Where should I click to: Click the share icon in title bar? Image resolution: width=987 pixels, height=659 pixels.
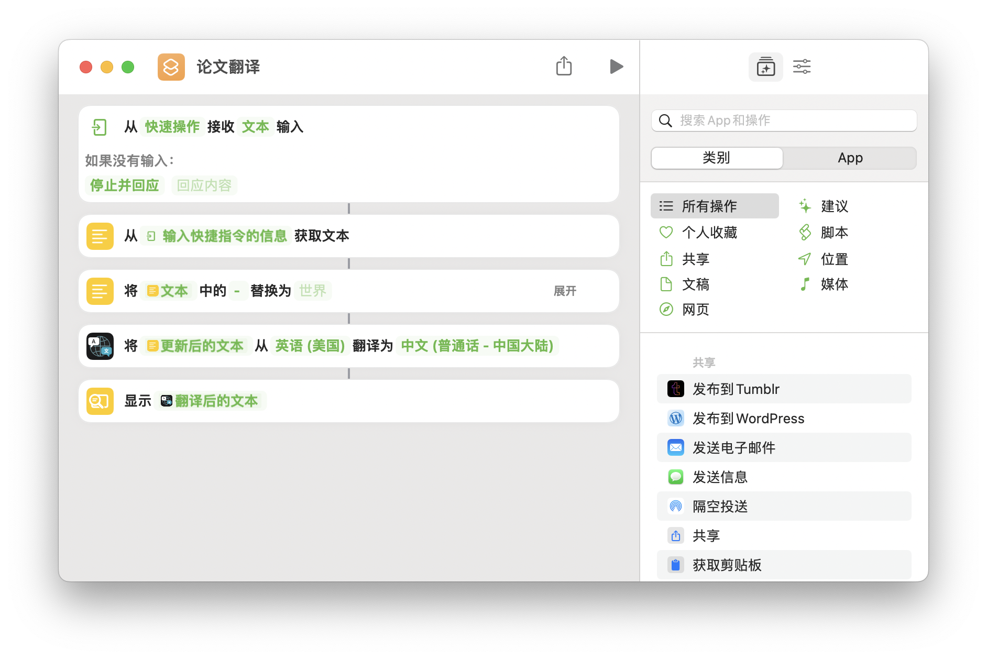click(564, 67)
